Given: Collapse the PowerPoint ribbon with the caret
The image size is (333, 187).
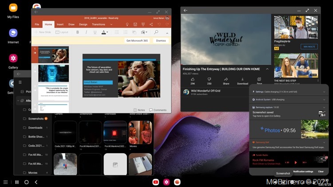Looking at the screenshot, I should tap(167, 33).
